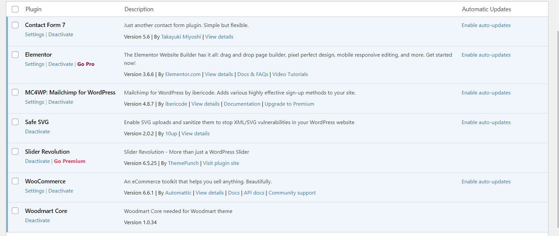Deactivate the Woodmart Core plugin

(x=38, y=221)
